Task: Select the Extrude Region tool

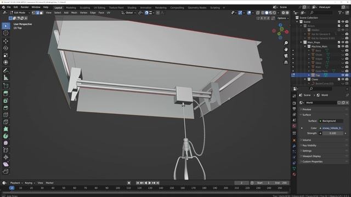Action: (x=6, y=94)
